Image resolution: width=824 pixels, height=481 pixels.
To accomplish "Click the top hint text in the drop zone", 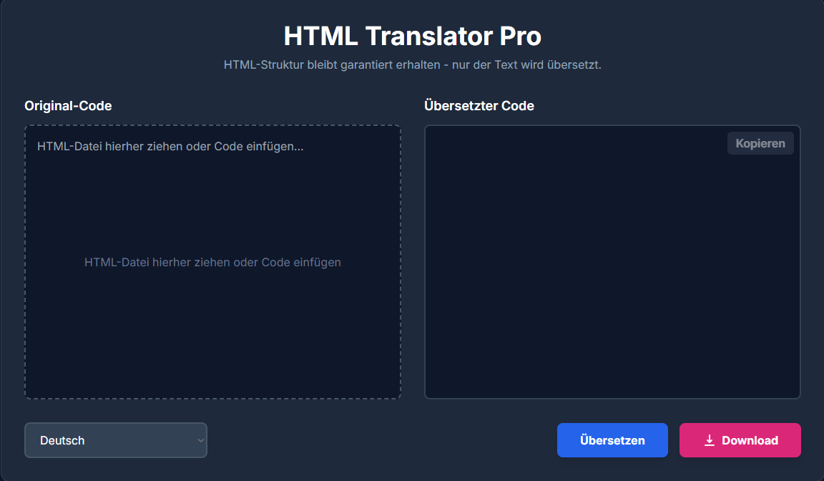I will pos(170,146).
